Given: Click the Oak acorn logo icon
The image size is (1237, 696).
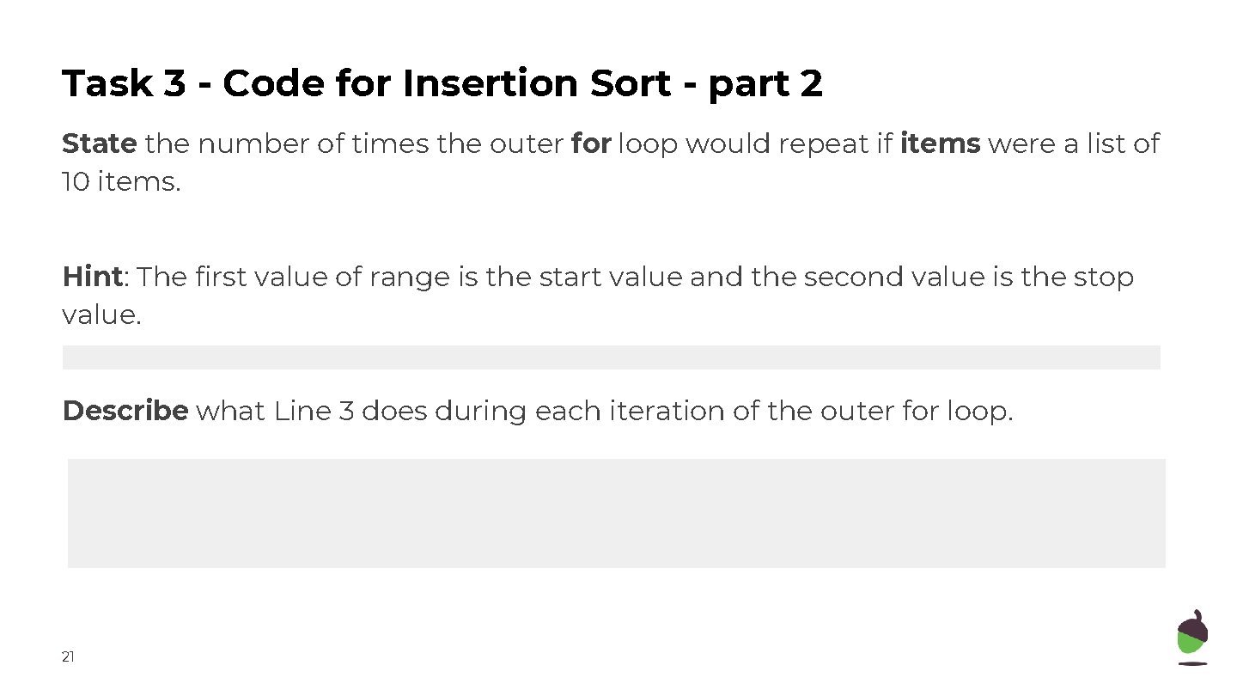Looking at the screenshot, I should (x=1192, y=637).
